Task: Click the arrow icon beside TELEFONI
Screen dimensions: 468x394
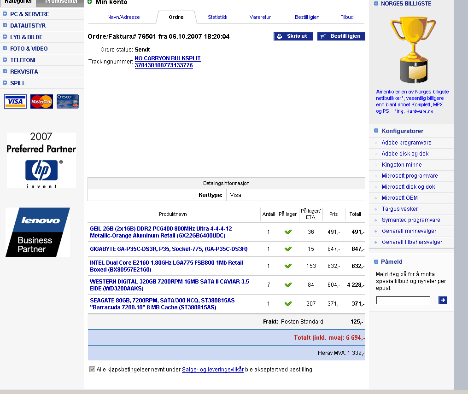Action: point(5,60)
